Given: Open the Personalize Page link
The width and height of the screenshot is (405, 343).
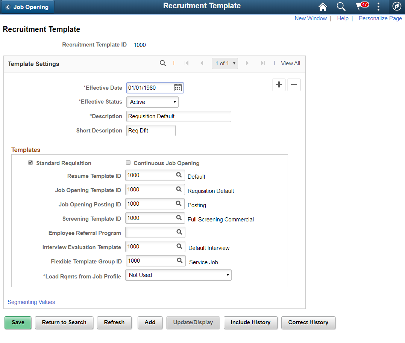Looking at the screenshot, I should pyautogui.click(x=380, y=18).
